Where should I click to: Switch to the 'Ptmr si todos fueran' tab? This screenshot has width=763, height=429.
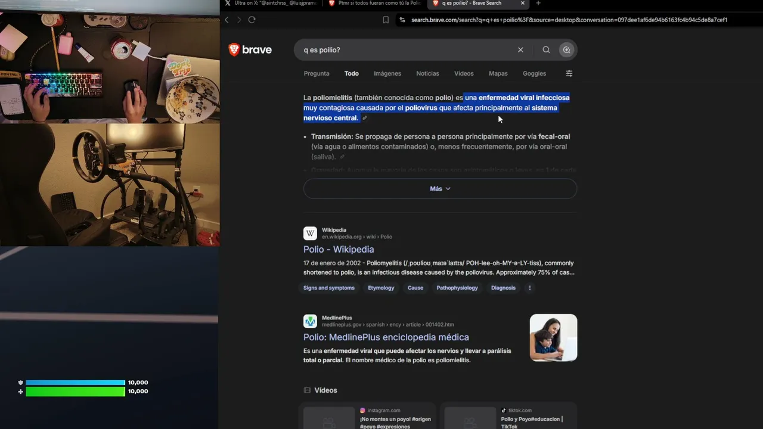point(376,3)
